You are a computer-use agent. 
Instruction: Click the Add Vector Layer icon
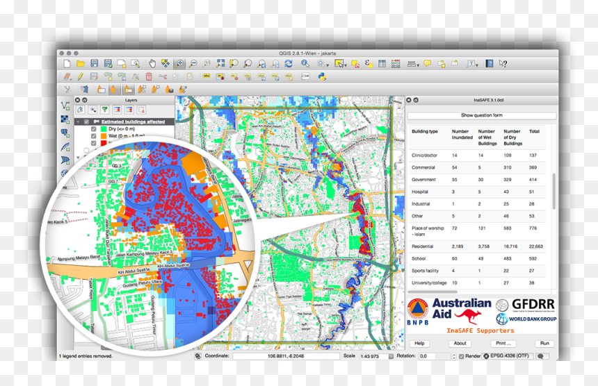click(65, 106)
